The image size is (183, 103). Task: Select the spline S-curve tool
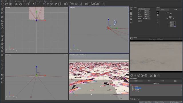click(x=2, y=40)
